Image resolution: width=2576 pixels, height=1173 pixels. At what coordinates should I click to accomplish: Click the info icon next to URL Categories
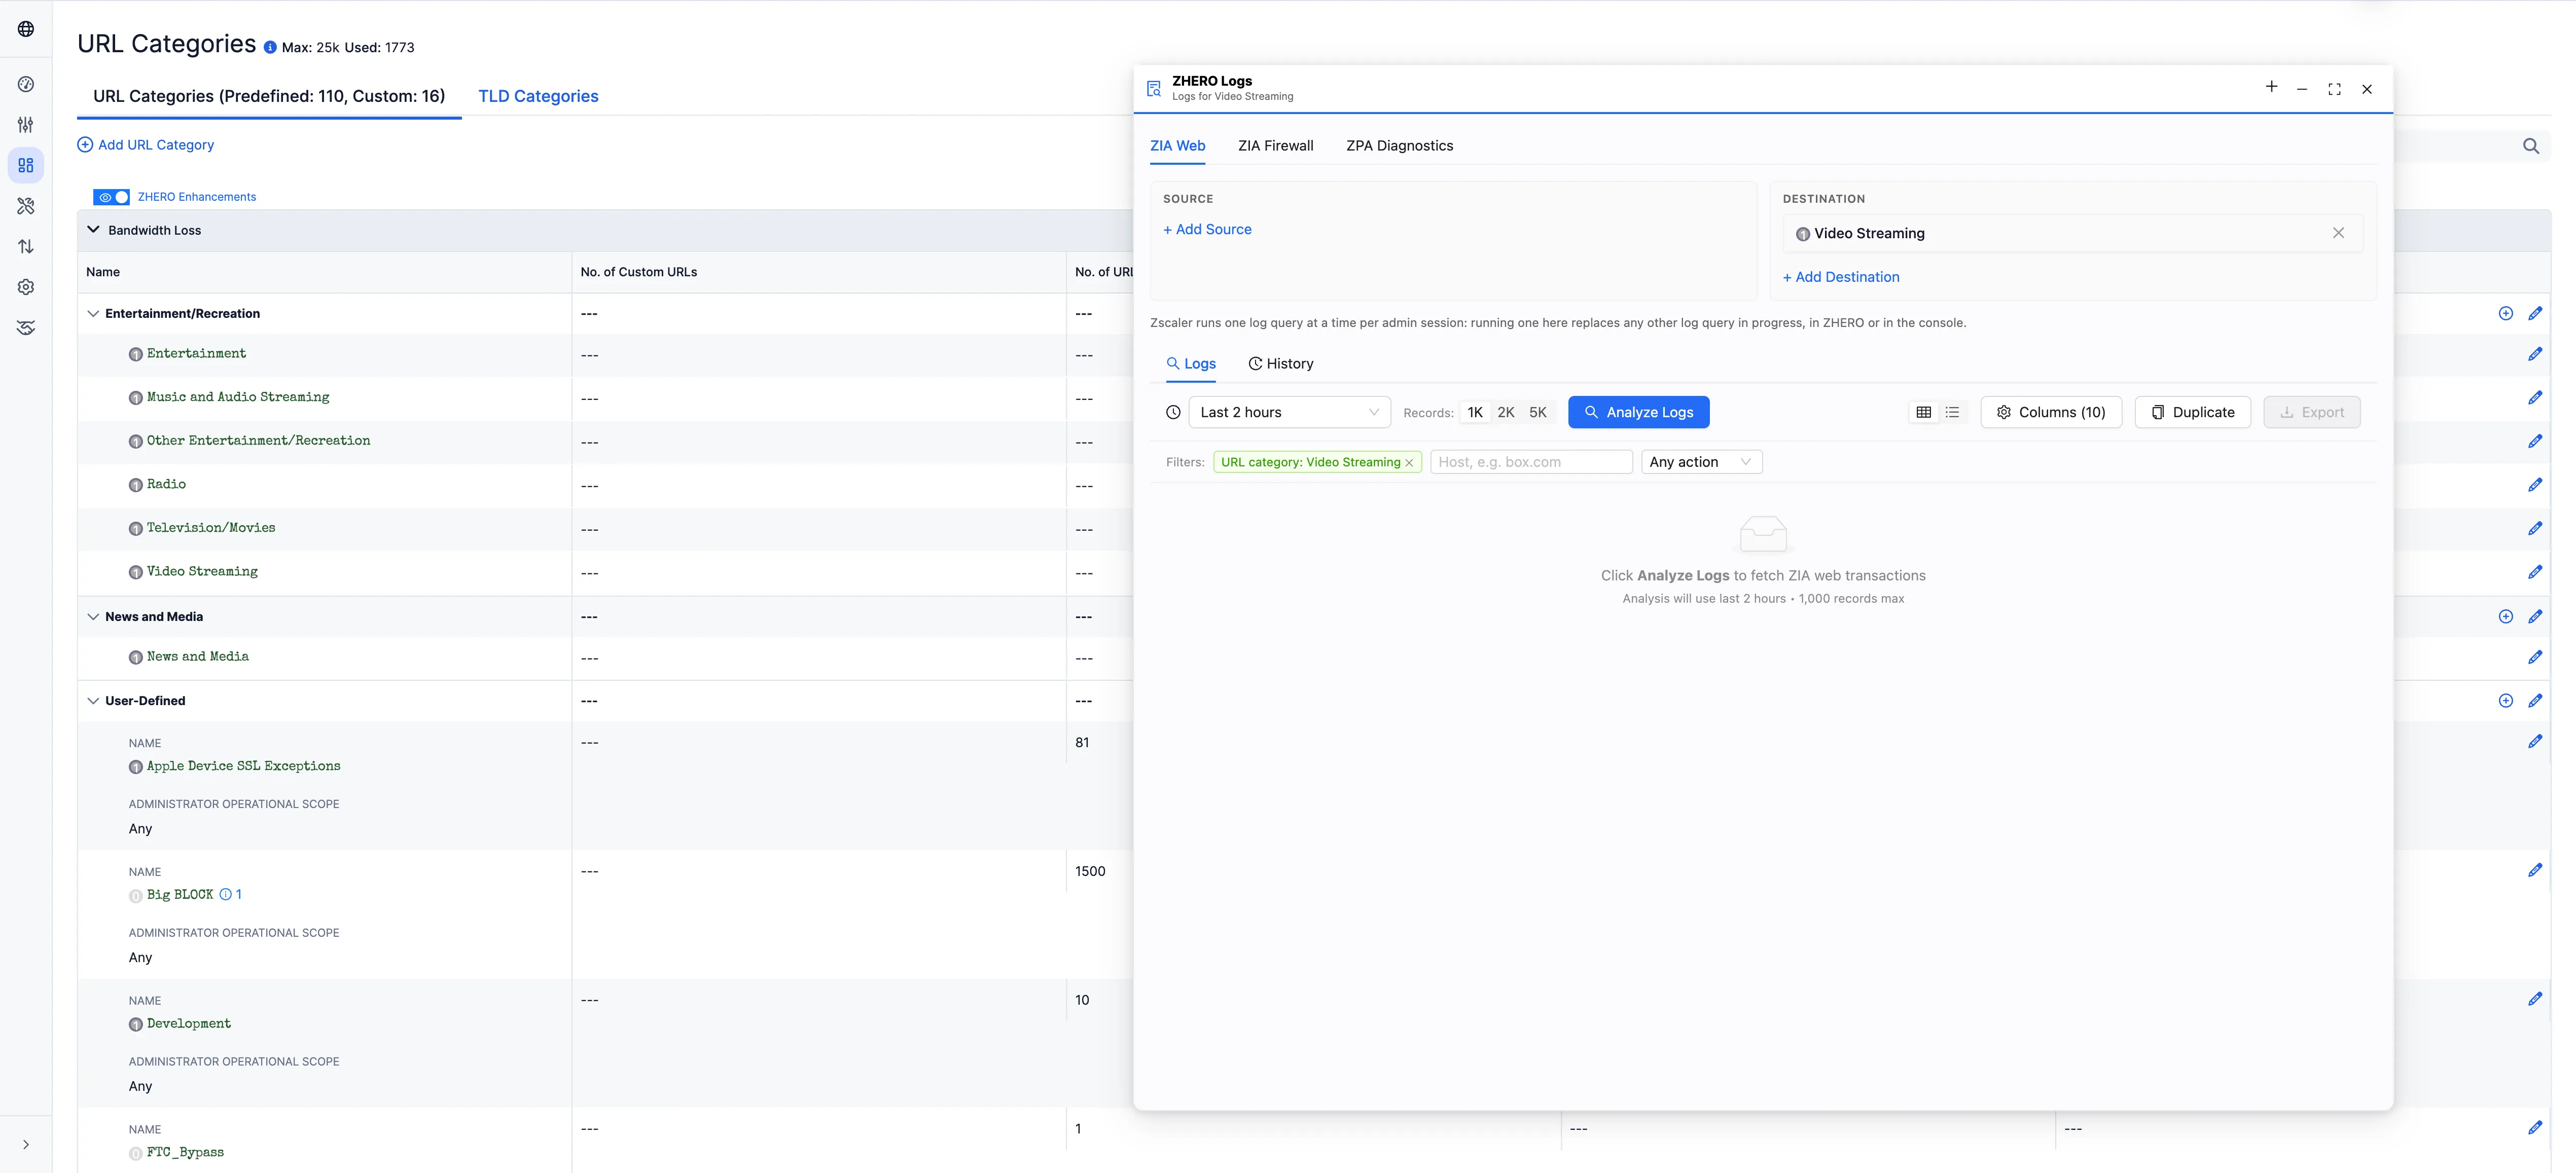click(270, 47)
